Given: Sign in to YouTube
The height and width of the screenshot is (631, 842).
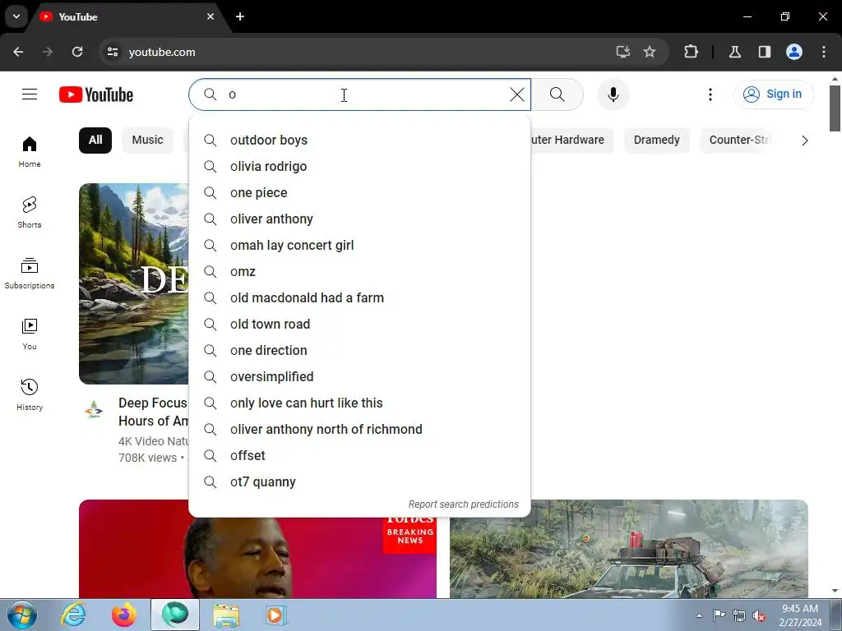Looking at the screenshot, I should pos(773,94).
